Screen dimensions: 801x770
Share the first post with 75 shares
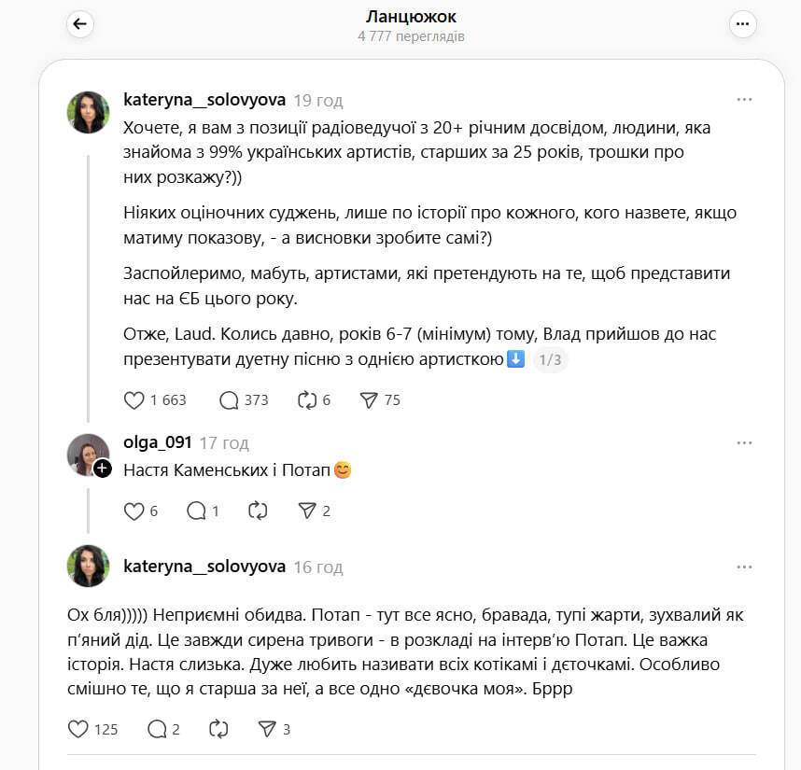coord(369,399)
